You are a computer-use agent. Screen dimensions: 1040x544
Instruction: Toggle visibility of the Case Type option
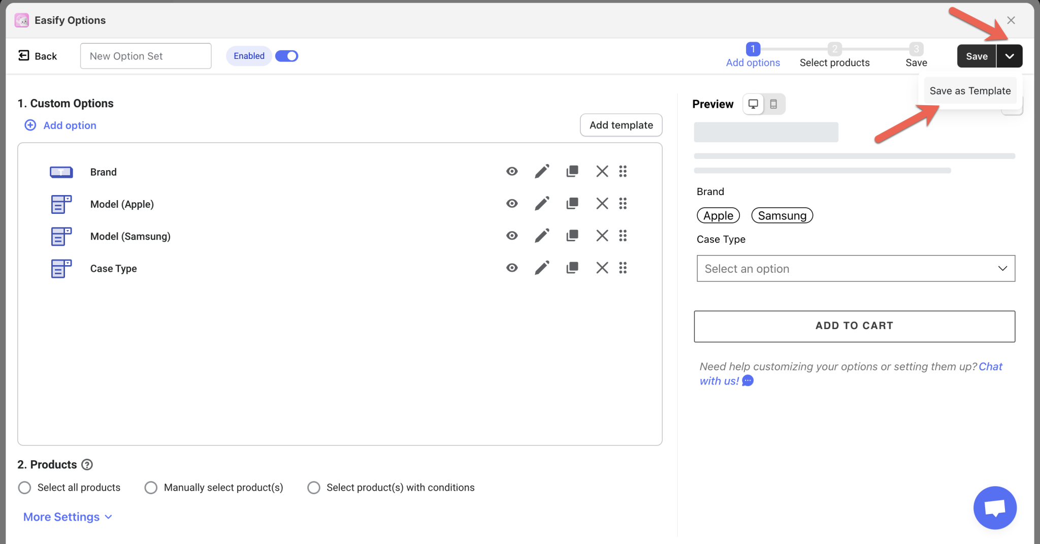pos(511,268)
